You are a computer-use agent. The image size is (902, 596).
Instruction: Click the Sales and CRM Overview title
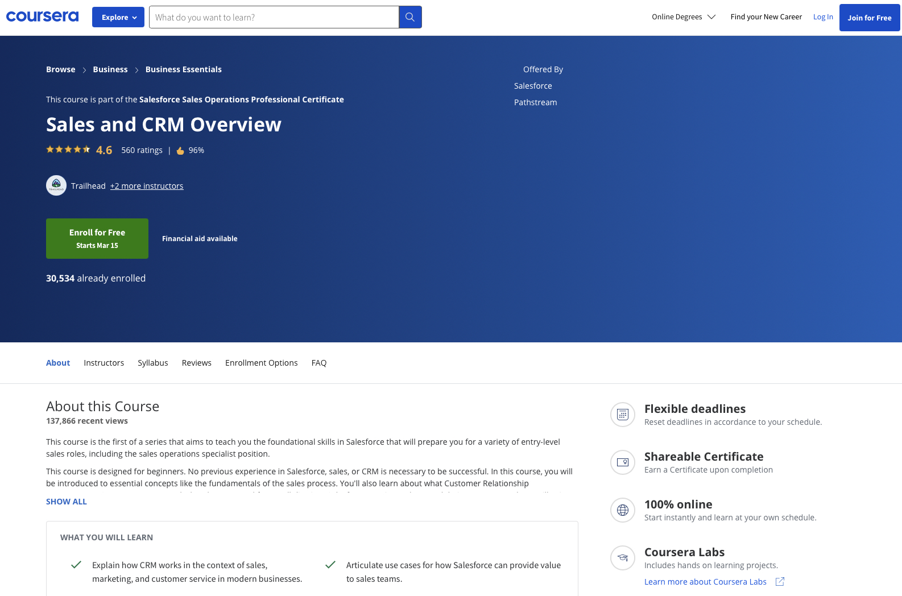coord(164,125)
